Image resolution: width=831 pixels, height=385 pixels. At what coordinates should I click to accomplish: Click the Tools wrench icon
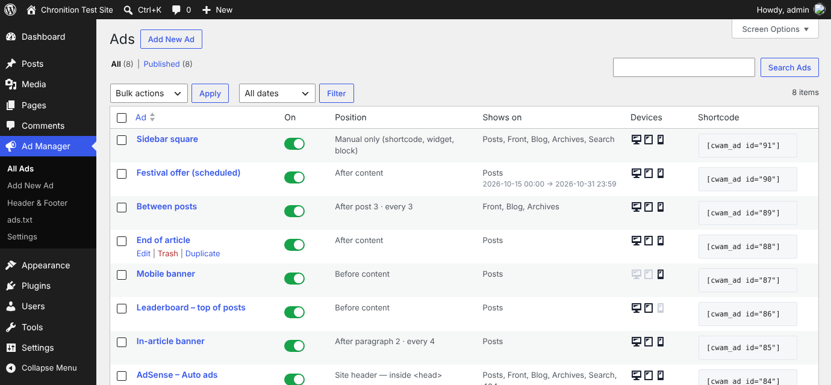point(11,327)
